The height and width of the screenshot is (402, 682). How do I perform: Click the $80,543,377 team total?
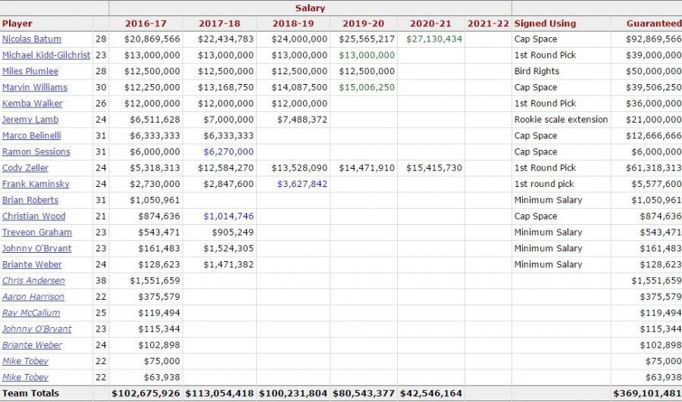click(x=364, y=394)
